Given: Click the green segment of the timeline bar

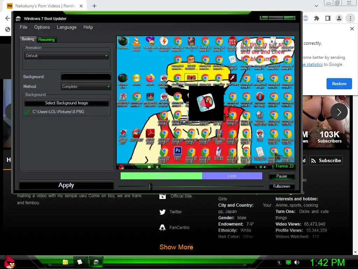Looking at the screenshot, I should pyautogui.click(x=161, y=176).
